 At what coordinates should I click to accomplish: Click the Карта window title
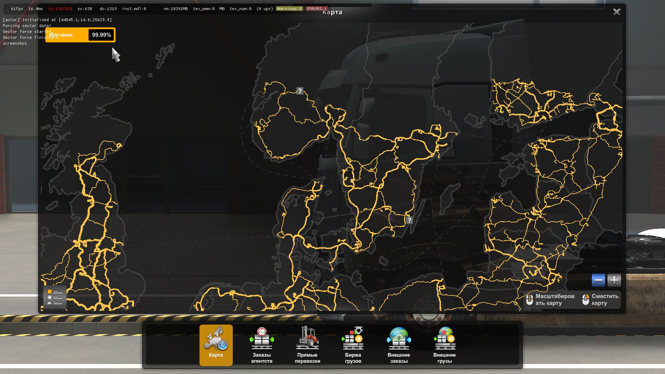(x=332, y=12)
